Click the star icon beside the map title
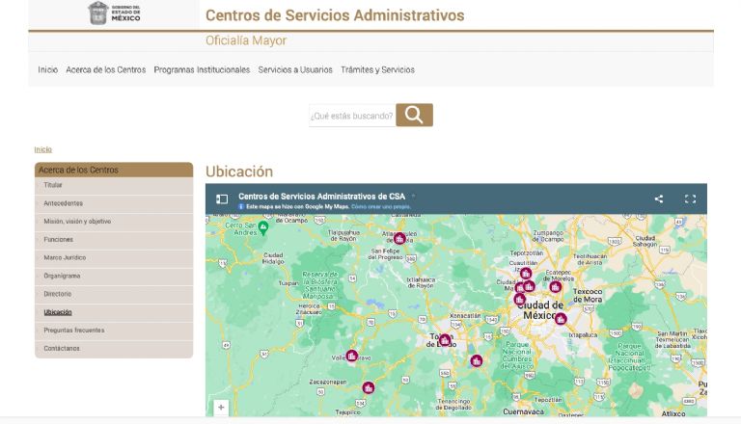This screenshot has height=424, width=741. (x=413, y=196)
